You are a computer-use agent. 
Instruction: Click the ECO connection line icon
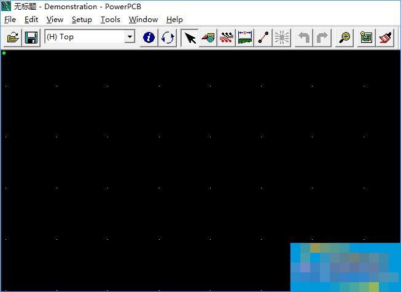coord(263,37)
